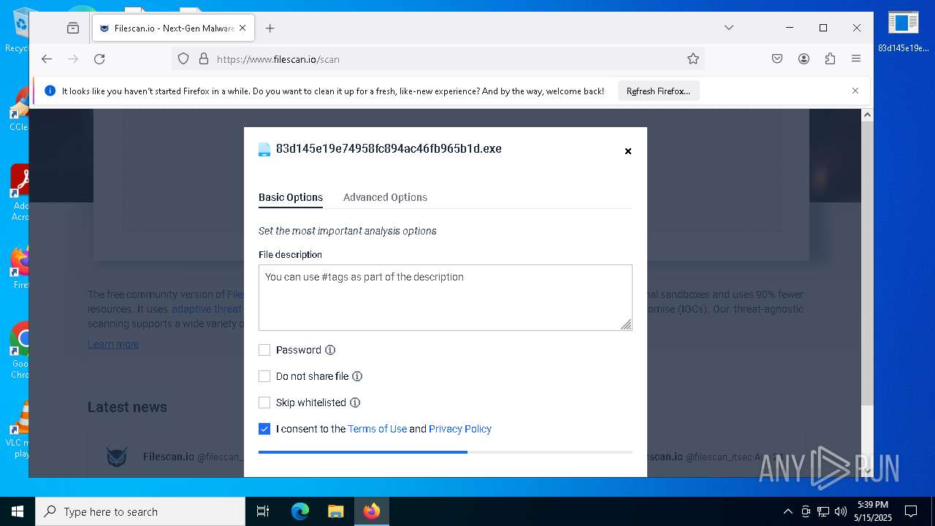Click the upload progress bar
Image resolution: width=935 pixels, height=526 pixels.
445,452
